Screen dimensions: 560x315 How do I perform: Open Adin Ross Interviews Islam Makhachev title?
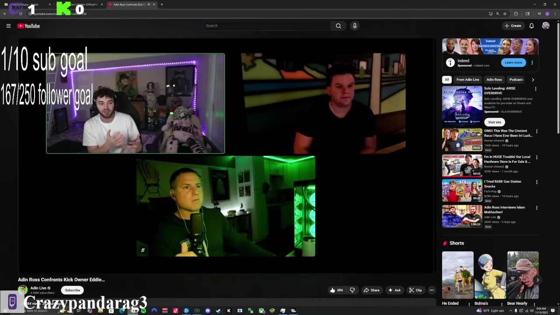pos(504,210)
